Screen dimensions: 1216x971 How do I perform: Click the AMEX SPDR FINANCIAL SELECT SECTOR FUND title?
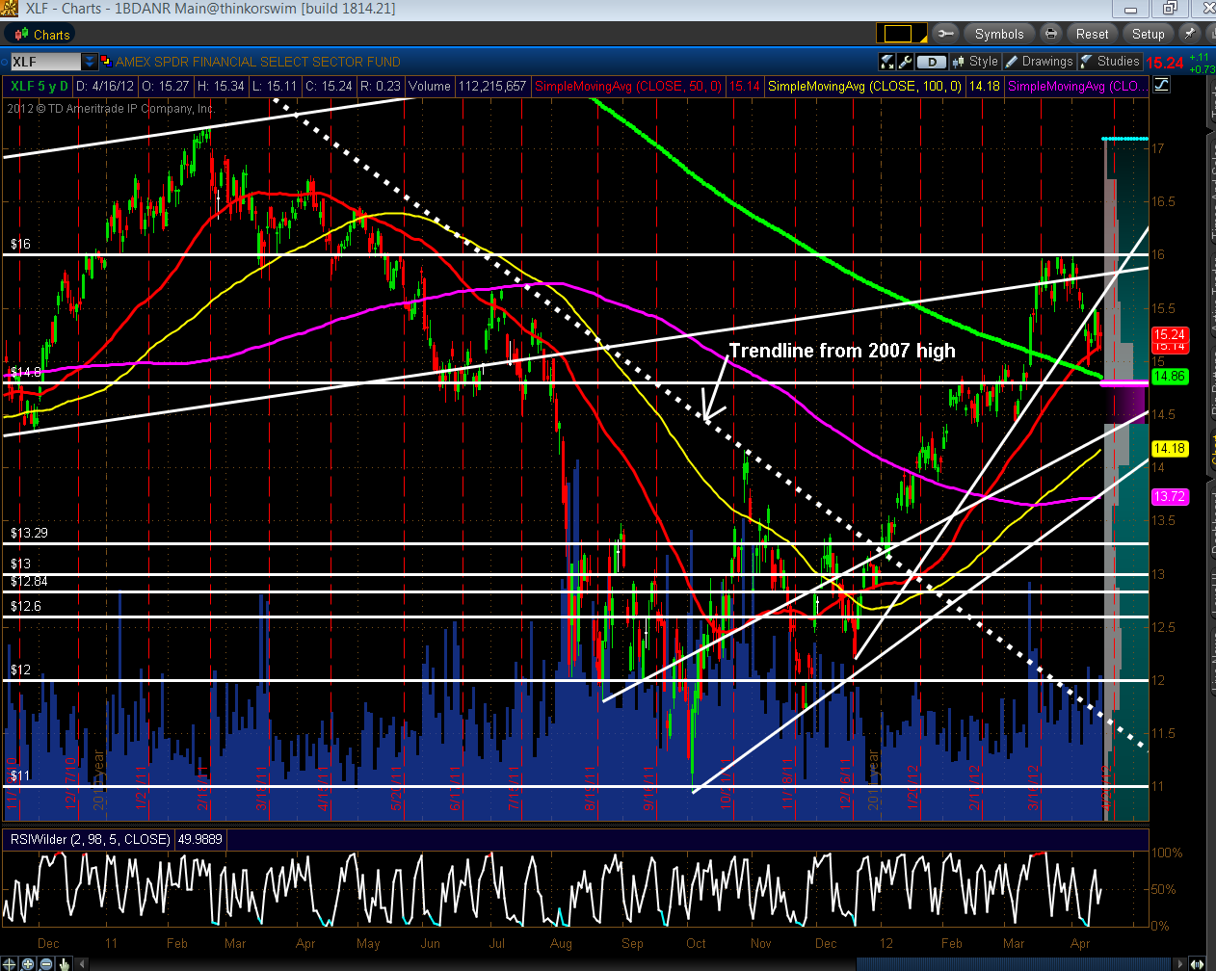[x=258, y=62]
